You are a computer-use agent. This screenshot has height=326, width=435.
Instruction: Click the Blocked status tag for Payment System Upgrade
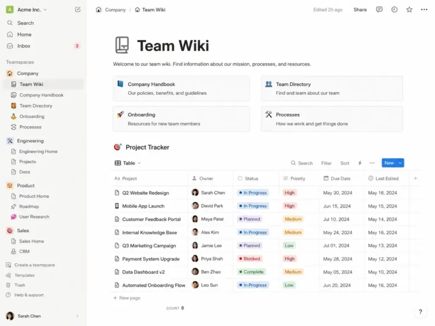(249, 259)
